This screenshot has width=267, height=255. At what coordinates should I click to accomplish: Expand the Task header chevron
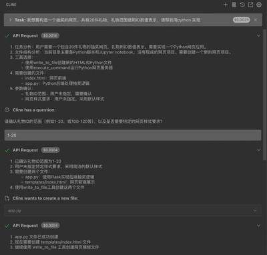10,20
